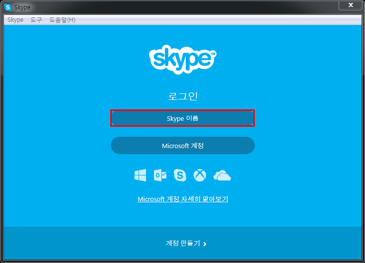The width and height of the screenshot is (365, 263).
Task: Sign in with the Microsoft 계정 button
Action: 183,145
